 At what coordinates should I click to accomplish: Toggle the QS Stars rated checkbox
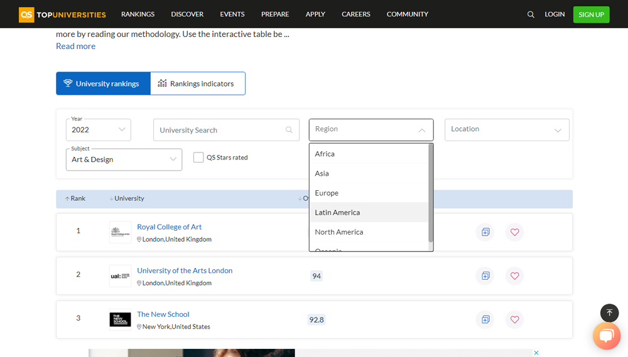pos(198,157)
